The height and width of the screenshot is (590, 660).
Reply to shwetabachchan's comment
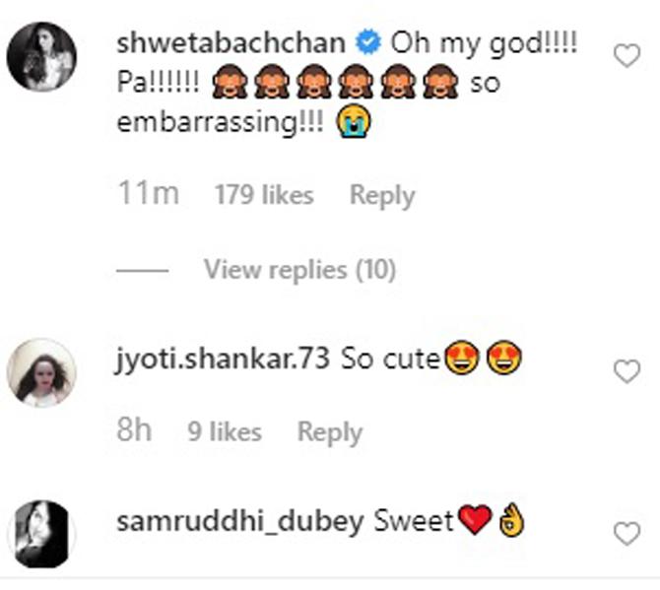[x=380, y=195]
